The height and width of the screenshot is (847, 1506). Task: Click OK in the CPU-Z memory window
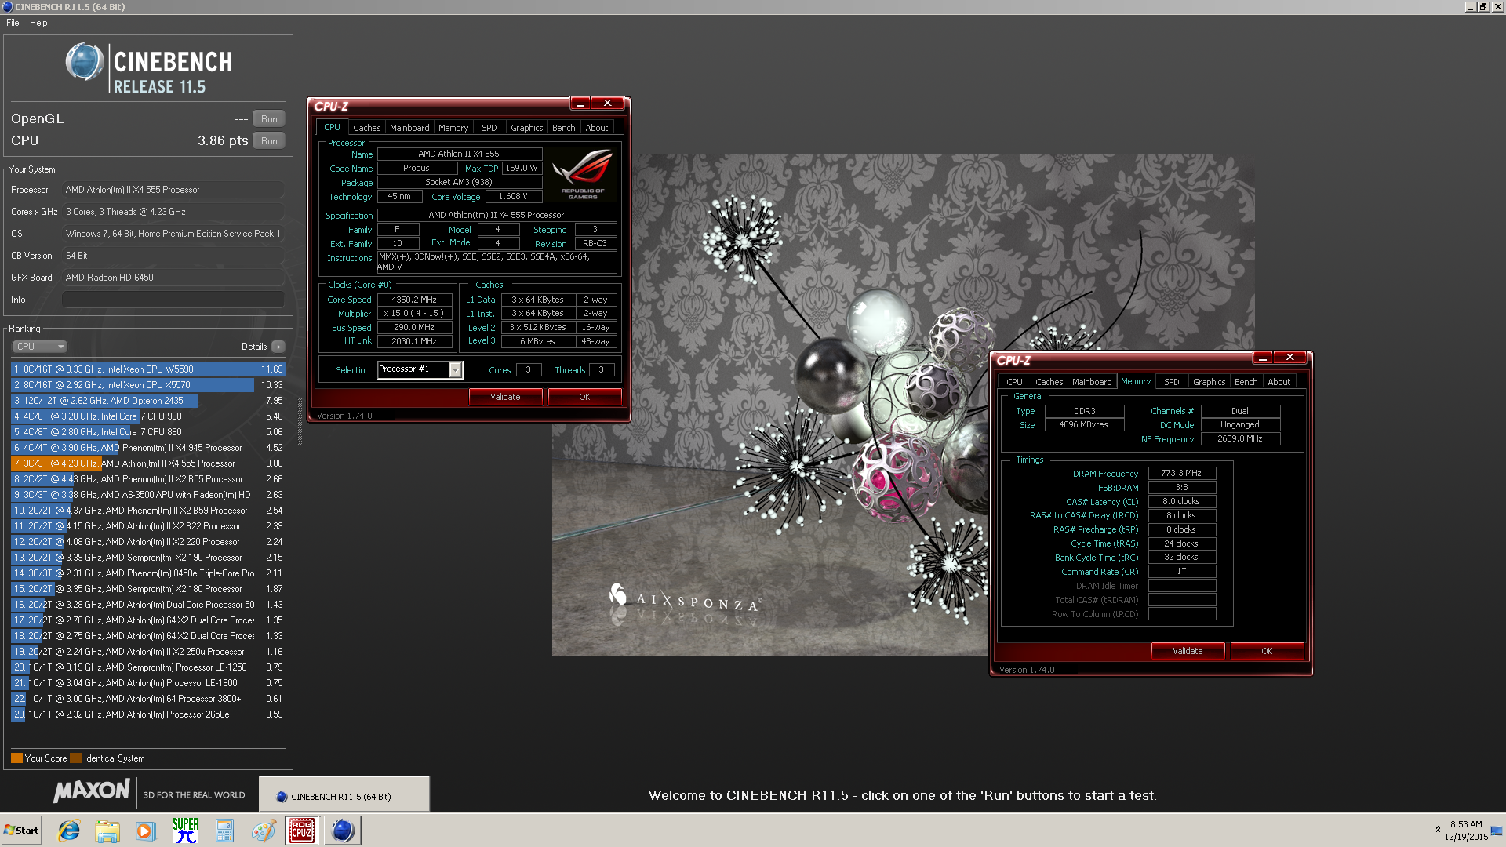coord(1267,651)
